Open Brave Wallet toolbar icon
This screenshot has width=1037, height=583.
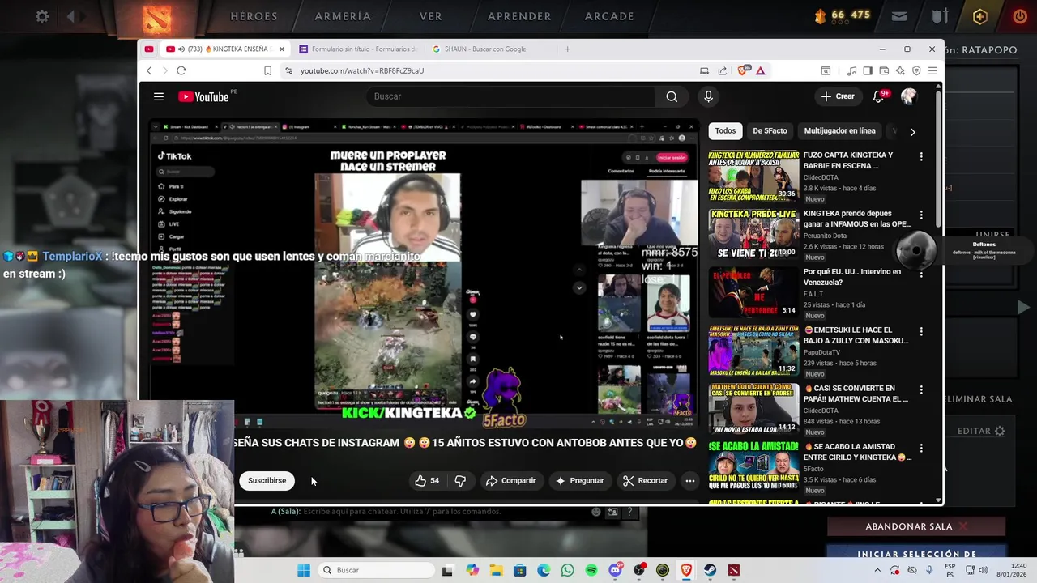pyautogui.click(x=884, y=70)
